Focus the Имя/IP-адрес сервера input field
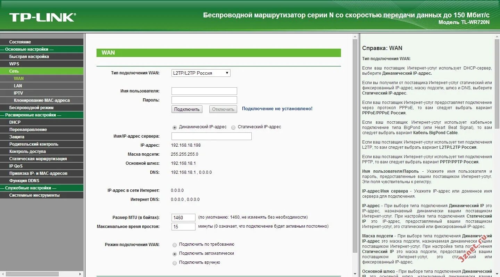The height and width of the screenshot is (277, 500). point(211,136)
